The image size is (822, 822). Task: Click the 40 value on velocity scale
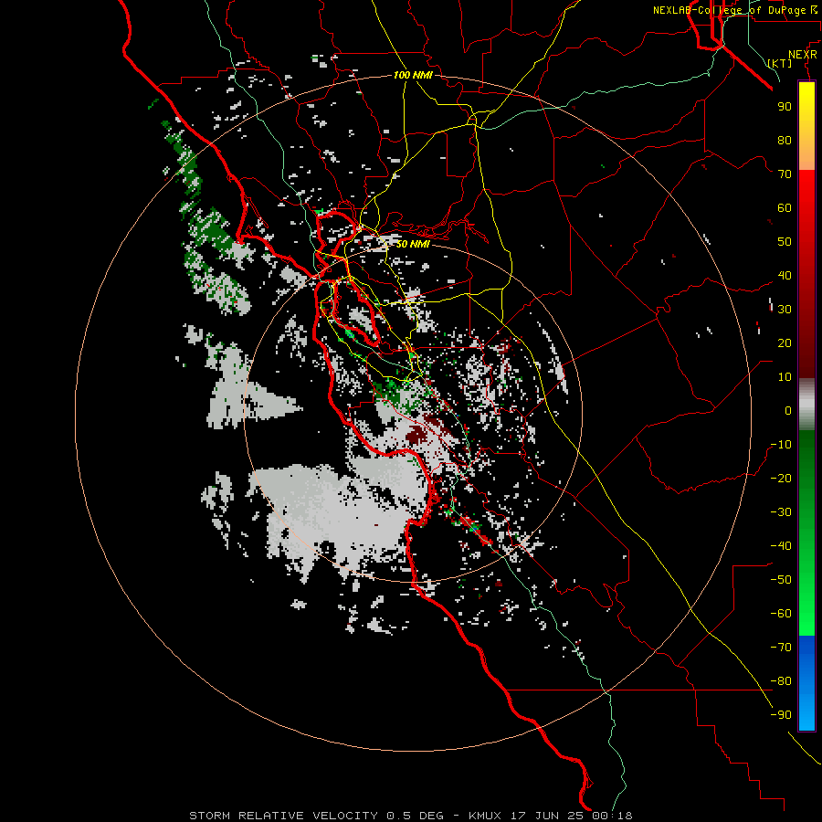click(x=785, y=276)
